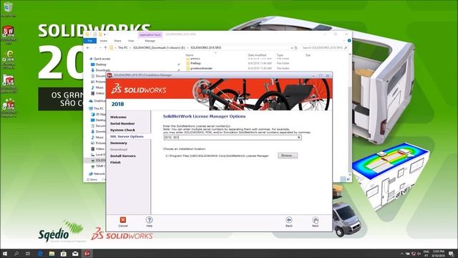Click the Cancel icon in the installer
The width and height of the screenshot is (458, 258).
click(x=123, y=220)
